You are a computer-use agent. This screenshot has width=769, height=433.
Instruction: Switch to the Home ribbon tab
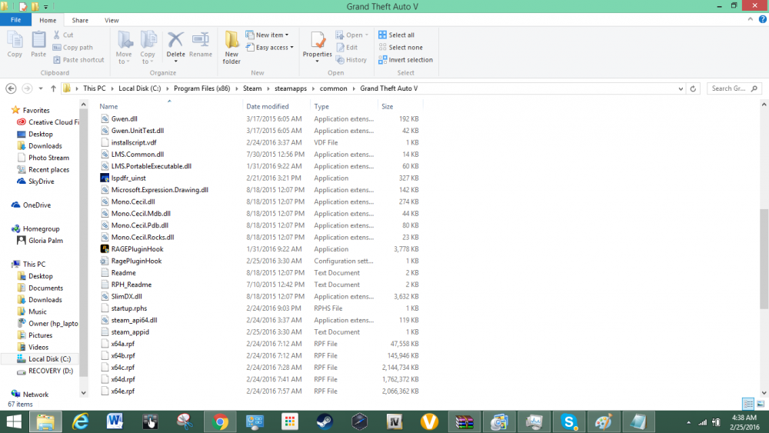(48, 20)
